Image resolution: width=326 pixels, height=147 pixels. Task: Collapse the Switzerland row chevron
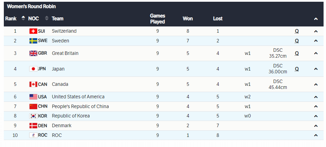(x=316, y=31)
